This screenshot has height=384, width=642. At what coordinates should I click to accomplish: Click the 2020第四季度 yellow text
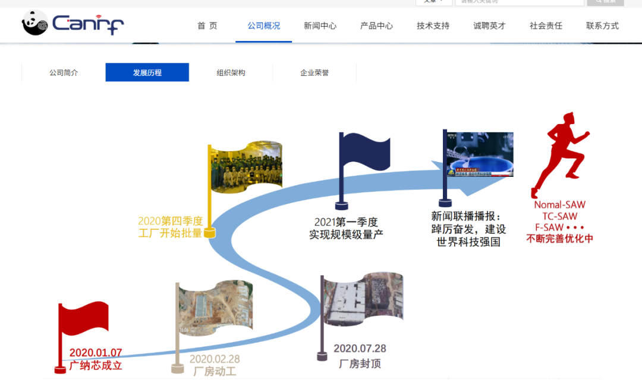coord(171,221)
